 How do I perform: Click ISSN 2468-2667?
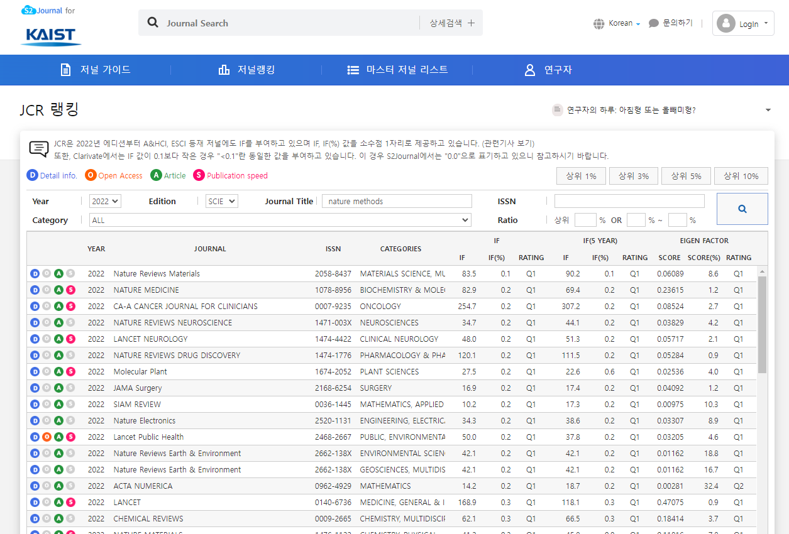[333, 437]
